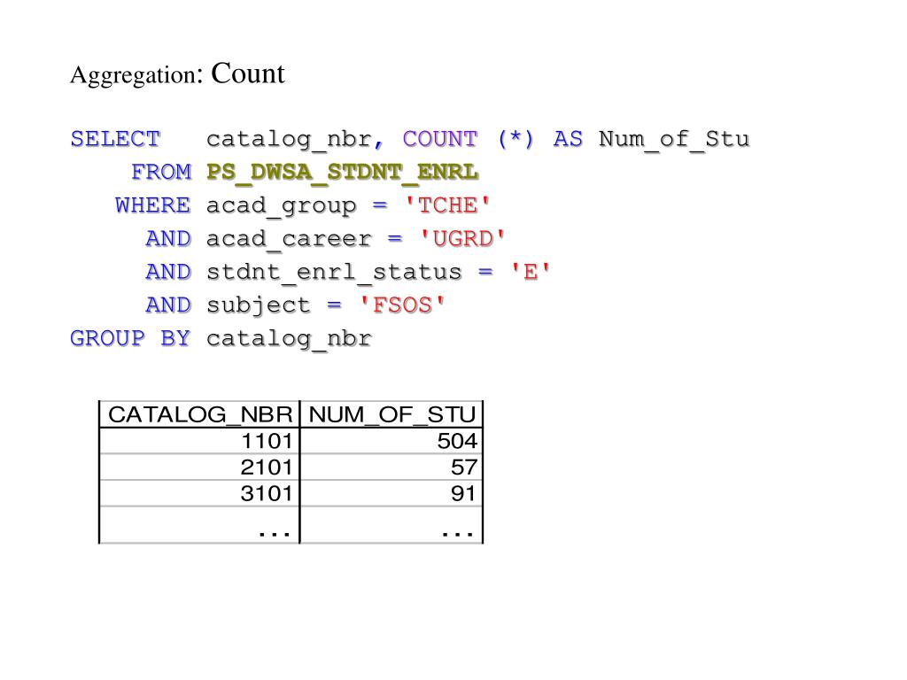Click the cell with catalog number 3101
The width and height of the screenshot is (907, 680).
click(x=199, y=493)
